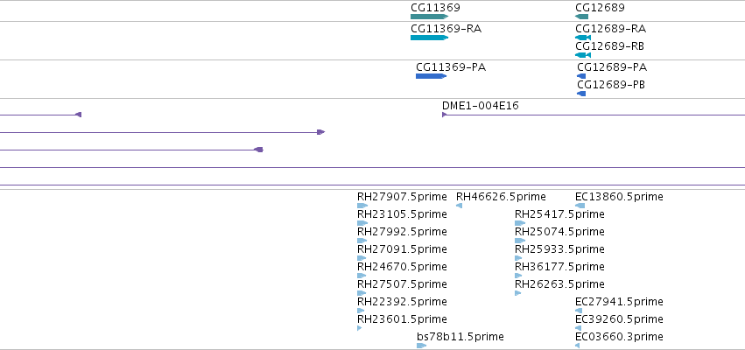Viewport: 745px width, 350px height.
Task: Click the CG11369-PA protein bar
Action: (x=431, y=76)
